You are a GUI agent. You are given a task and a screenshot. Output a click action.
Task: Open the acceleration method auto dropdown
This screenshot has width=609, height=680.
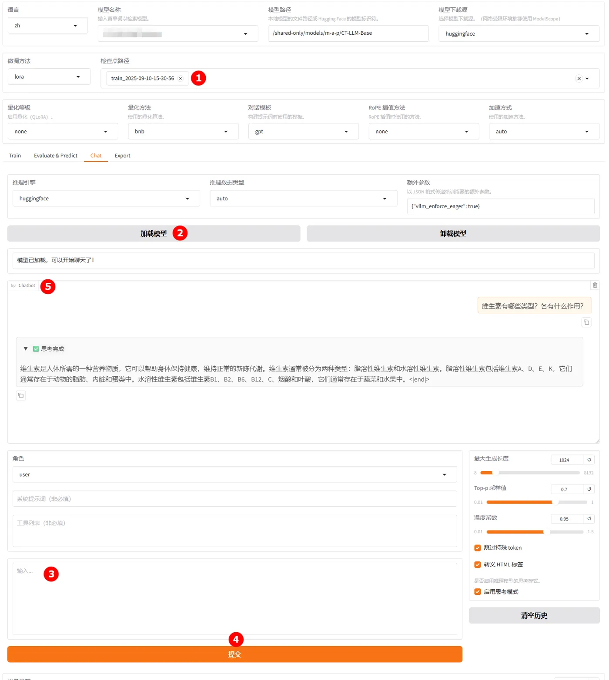544,132
